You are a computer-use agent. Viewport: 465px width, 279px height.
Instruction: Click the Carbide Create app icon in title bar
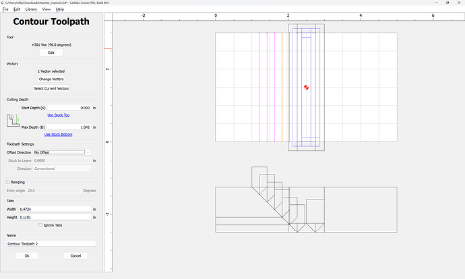point(3,3)
